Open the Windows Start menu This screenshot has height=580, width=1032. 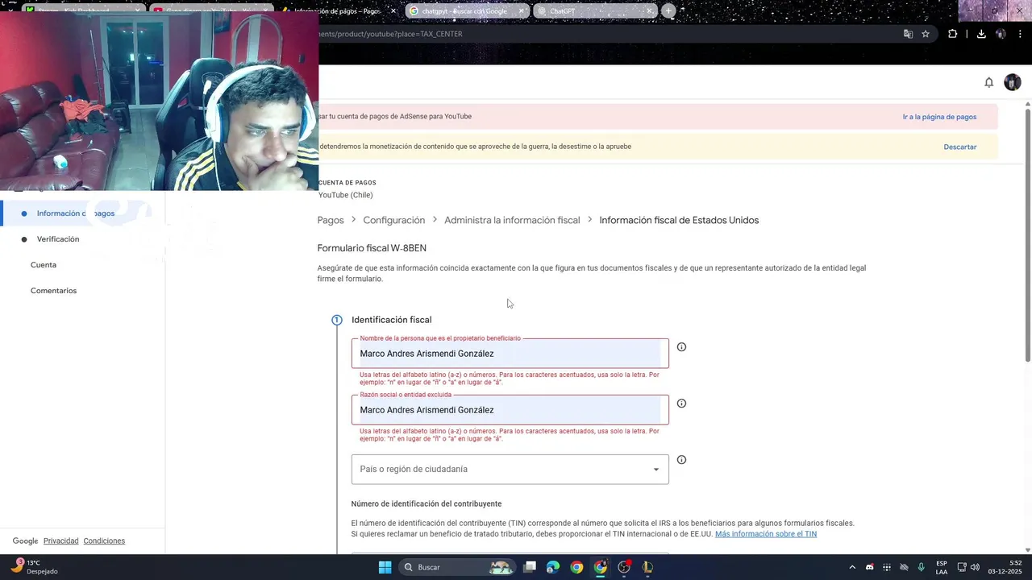pyautogui.click(x=385, y=567)
